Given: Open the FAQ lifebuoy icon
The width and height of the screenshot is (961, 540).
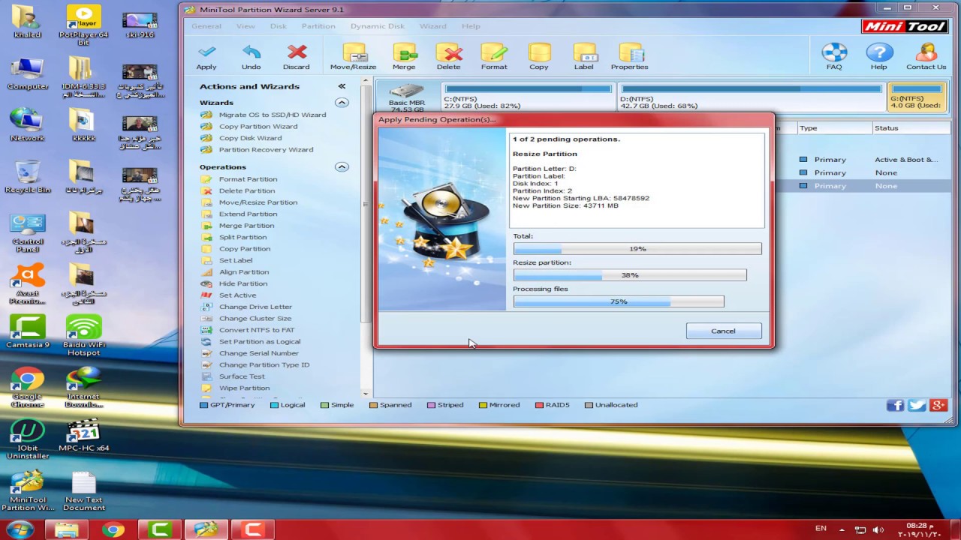Looking at the screenshot, I should pyautogui.click(x=834, y=56).
